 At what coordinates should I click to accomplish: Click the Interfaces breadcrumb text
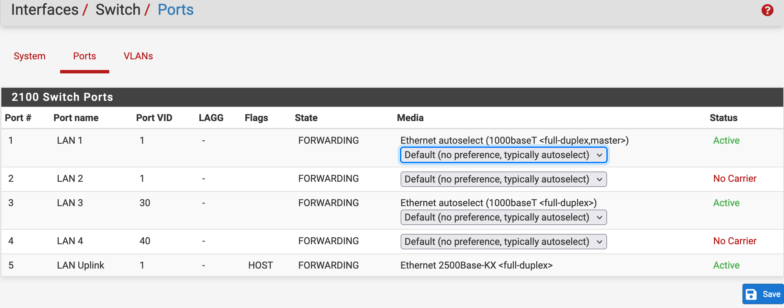click(45, 10)
